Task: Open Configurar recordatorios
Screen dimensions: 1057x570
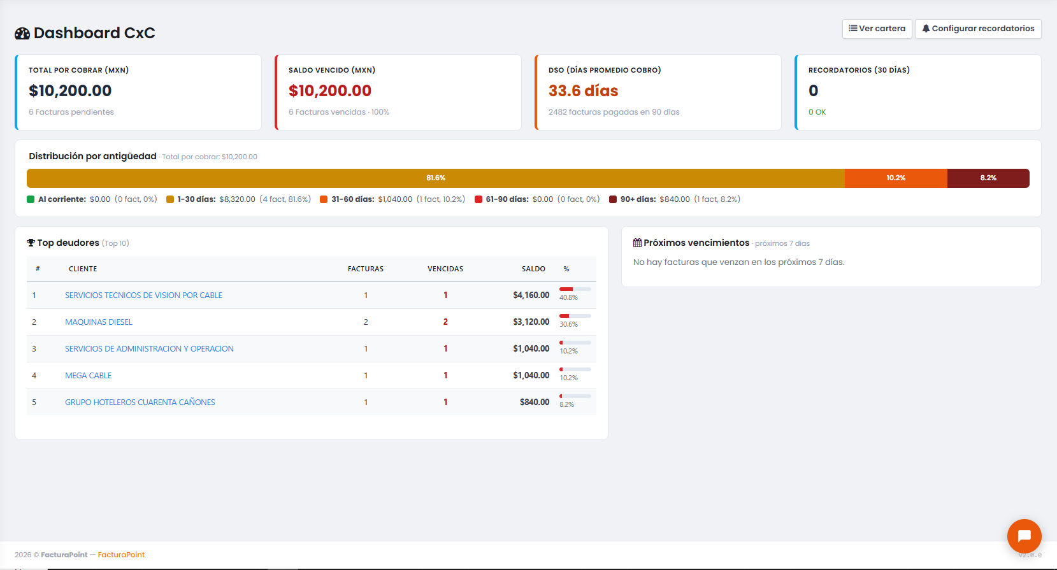Action: (x=978, y=29)
